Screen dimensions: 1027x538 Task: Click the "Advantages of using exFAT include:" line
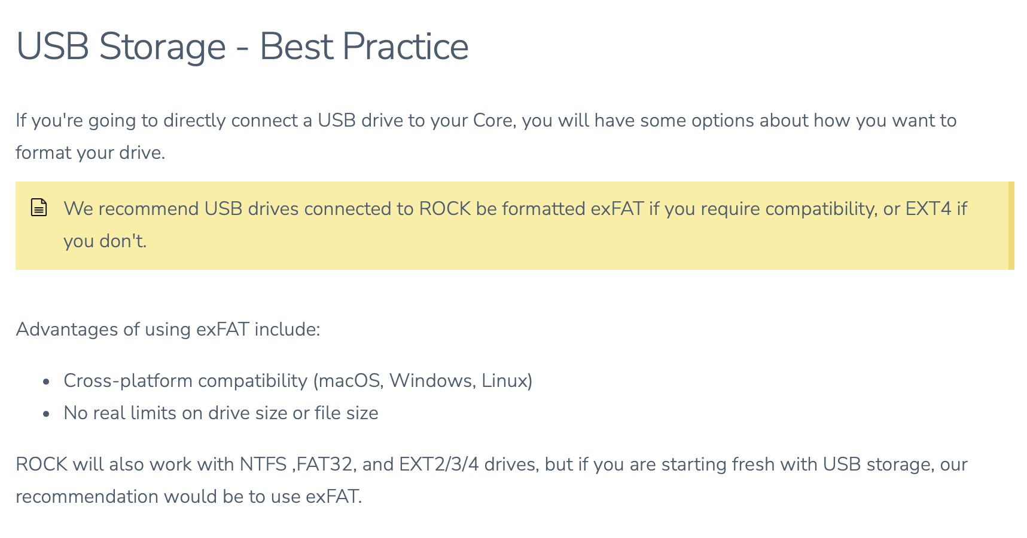168,330
